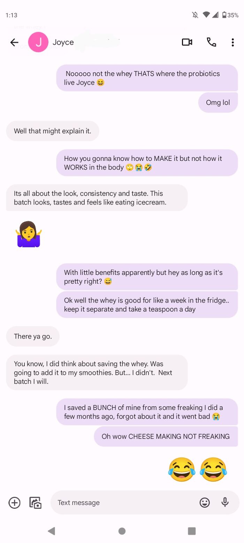This screenshot has width=244, height=543.
Task: Tap the 'Well that might explain it.' bubble
Action: tap(52, 131)
